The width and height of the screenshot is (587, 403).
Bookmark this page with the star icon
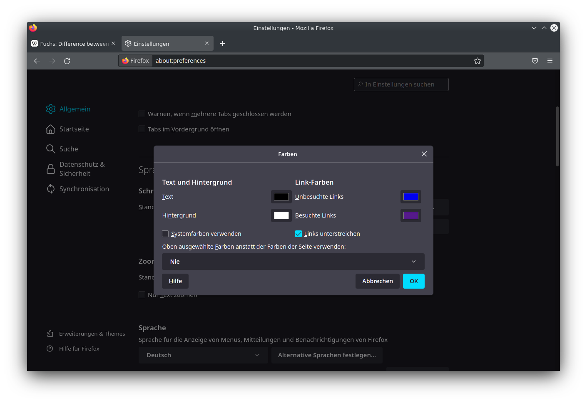[477, 61]
